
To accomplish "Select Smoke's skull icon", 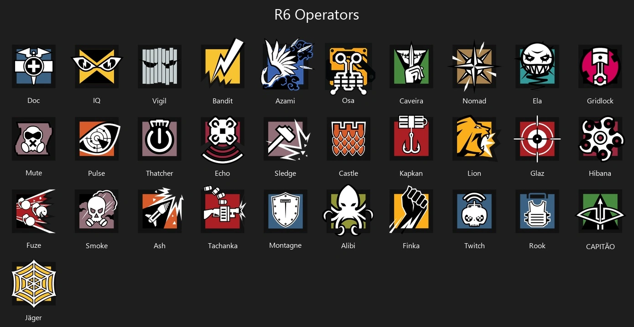I will click(x=97, y=211).
